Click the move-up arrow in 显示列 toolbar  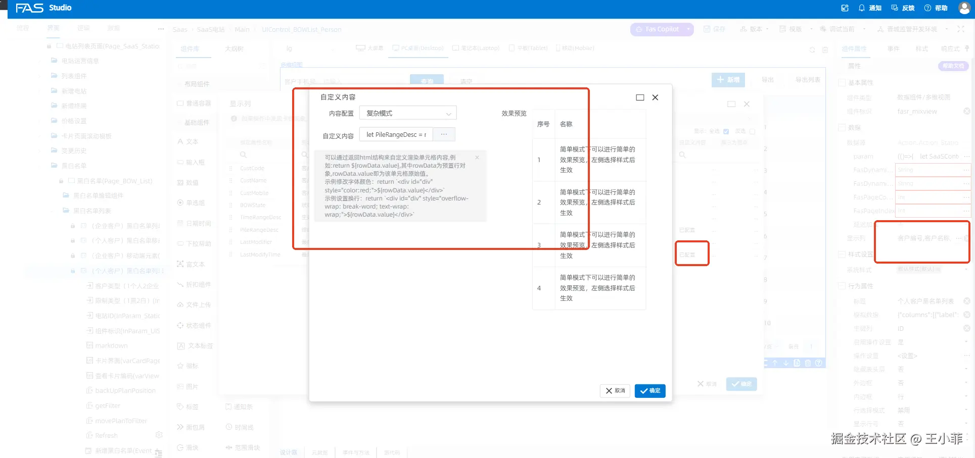point(775,363)
